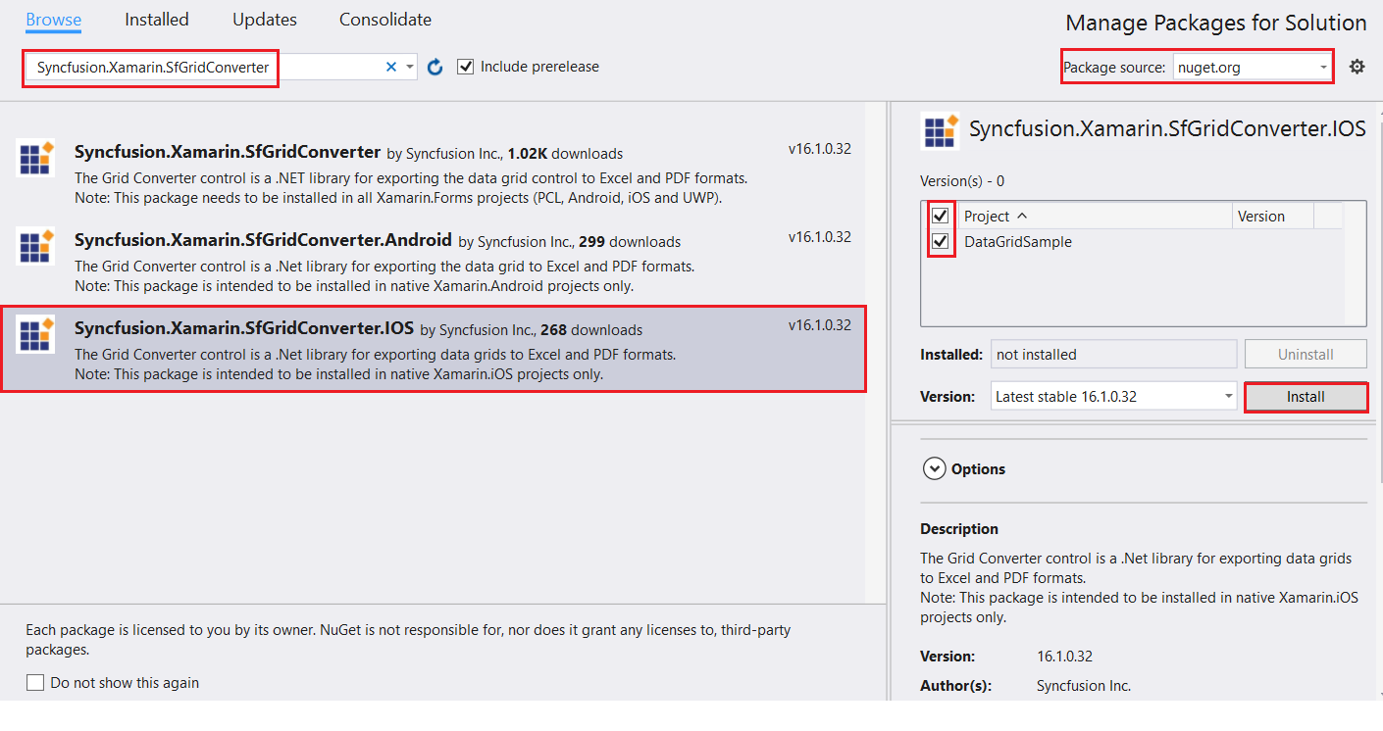Open the search box history dropdown arrow

pos(410,67)
